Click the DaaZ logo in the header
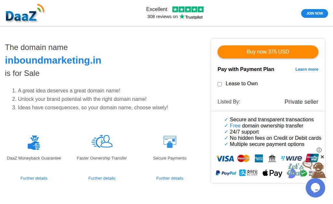The height and width of the screenshot is (204, 333). [x=25, y=13]
